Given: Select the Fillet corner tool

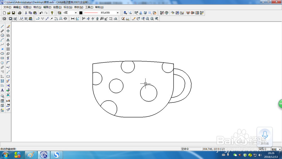Looking at the screenshot, I should coord(8,63).
